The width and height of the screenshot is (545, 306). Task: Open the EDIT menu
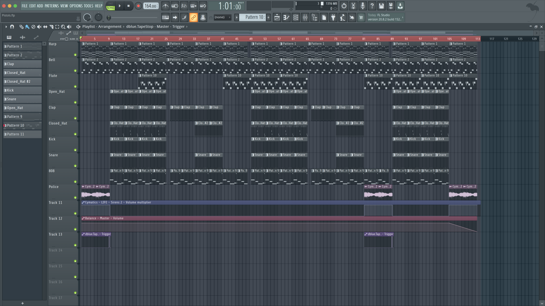click(x=32, y=6)
